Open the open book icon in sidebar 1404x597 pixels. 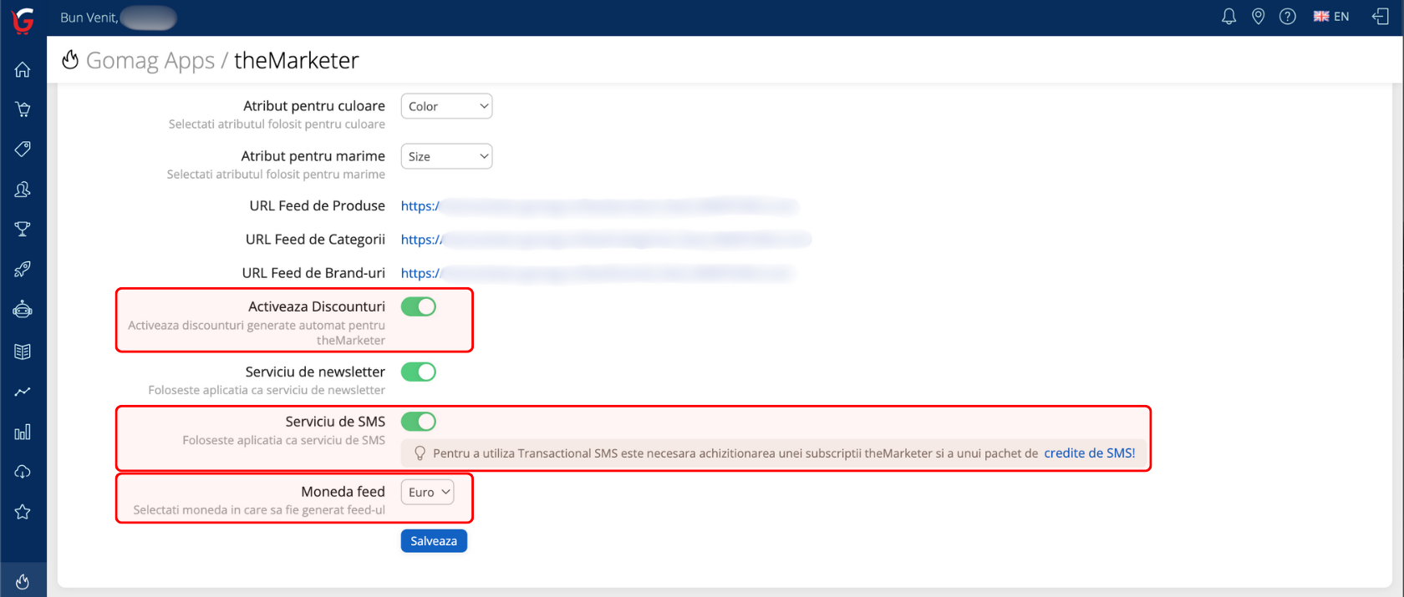tap(23, 352)
